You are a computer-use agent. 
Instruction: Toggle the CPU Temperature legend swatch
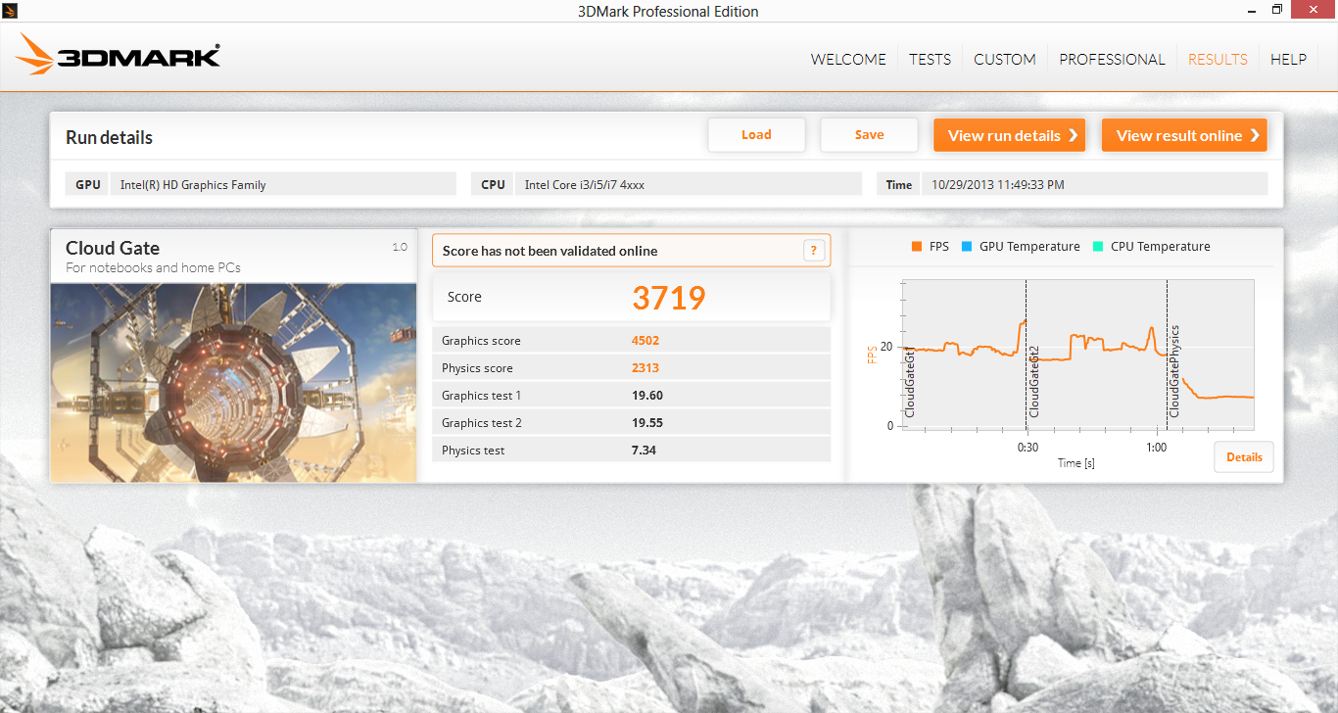pyautogui.click(x=1099, y=247)
